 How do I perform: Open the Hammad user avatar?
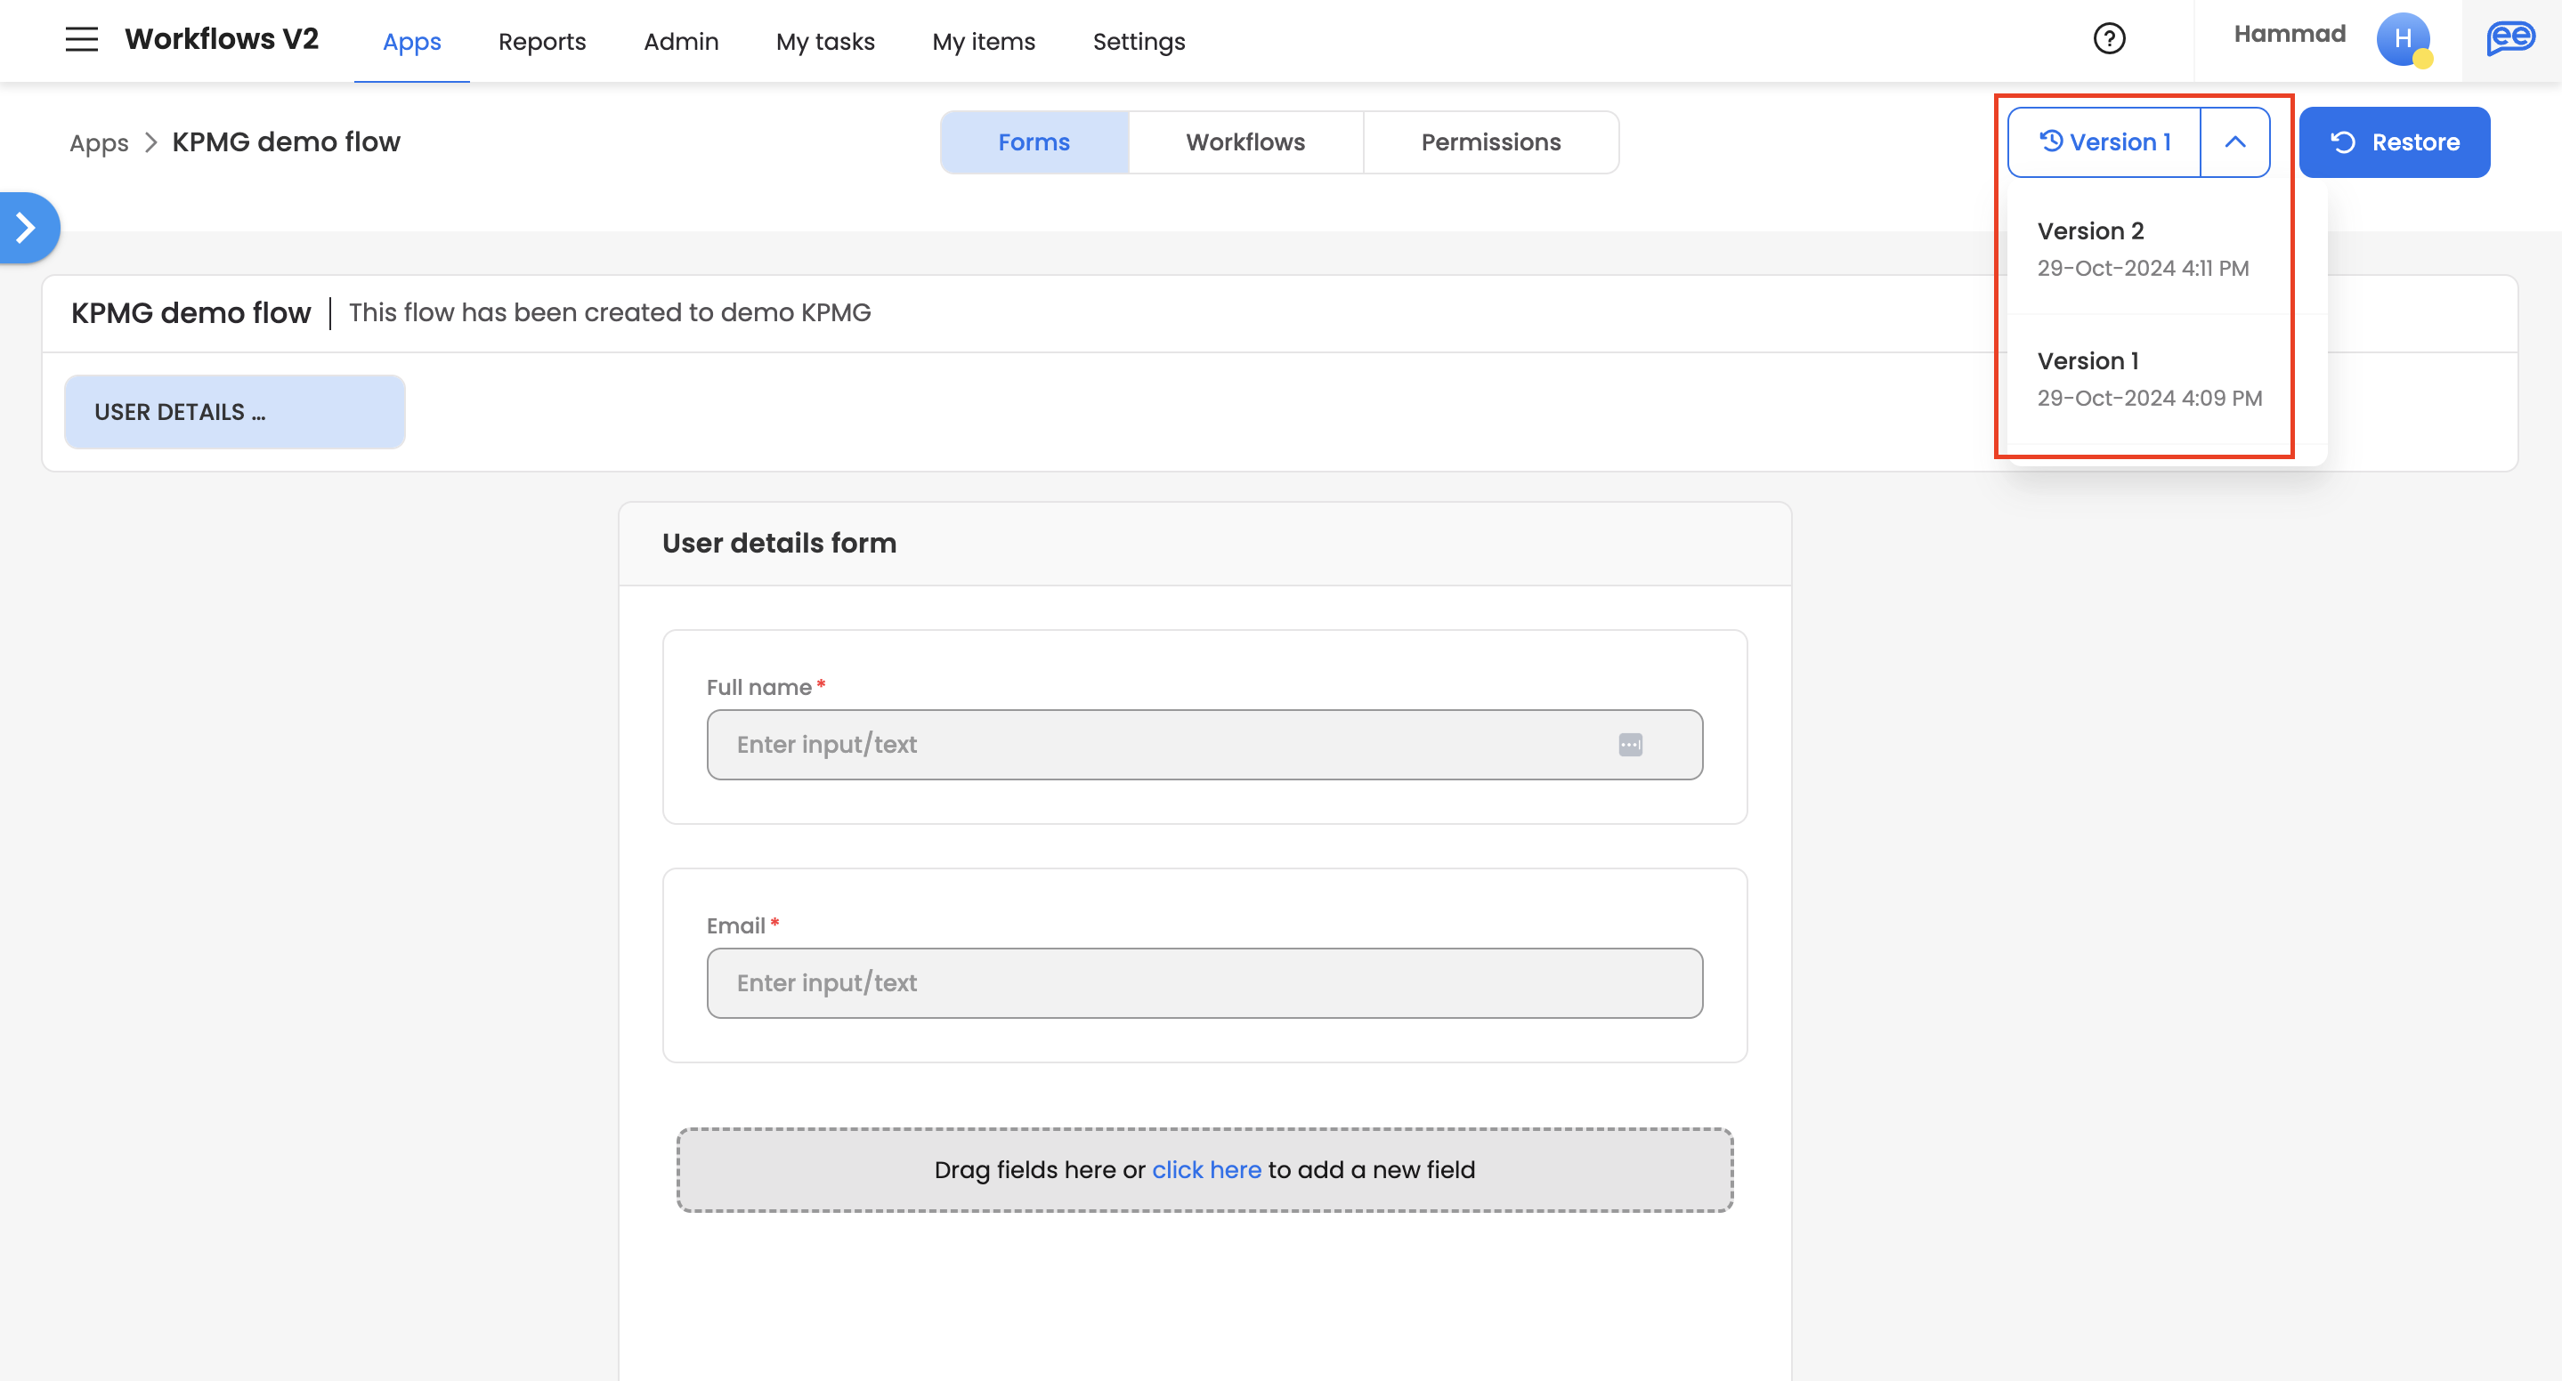tap(2403, 40)
